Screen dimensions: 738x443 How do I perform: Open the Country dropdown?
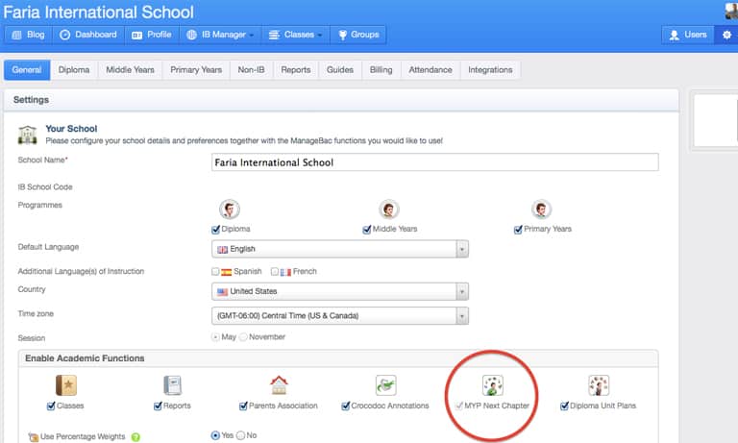pos(340,291)
